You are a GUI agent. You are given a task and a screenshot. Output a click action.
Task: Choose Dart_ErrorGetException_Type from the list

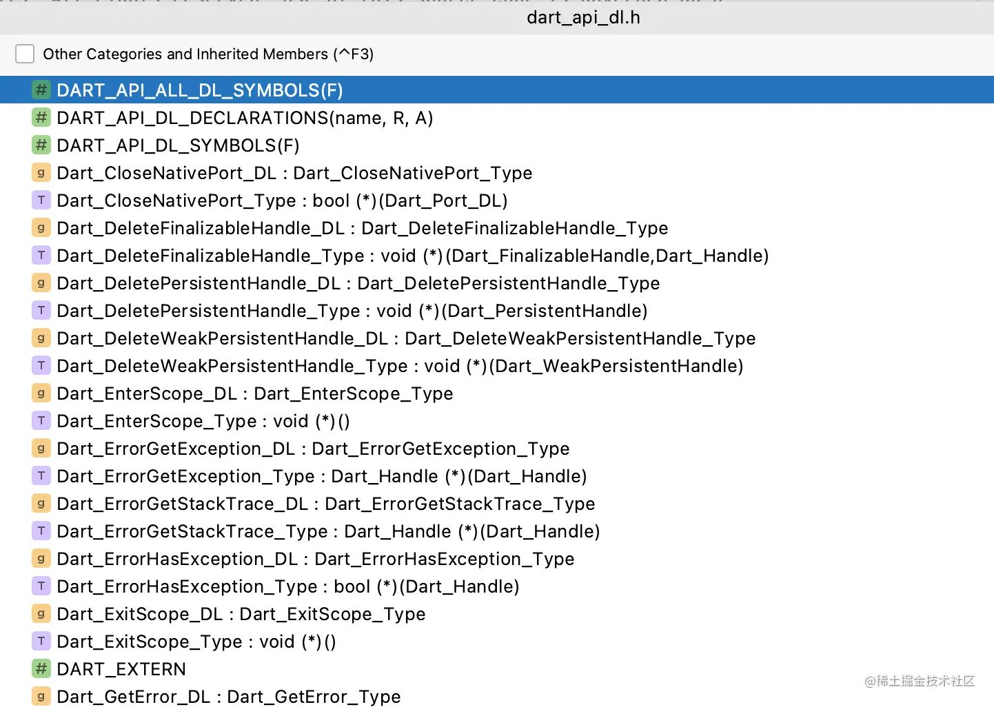tap(497, 475)
